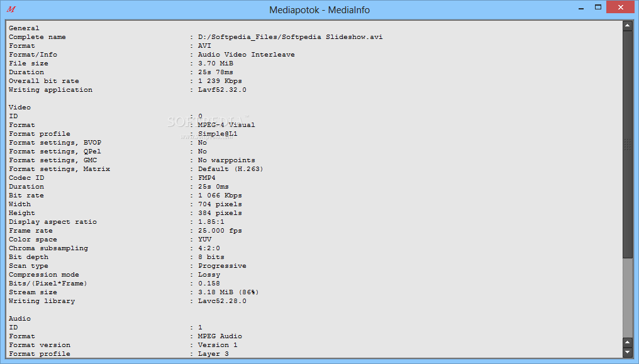Click the 'Bit depth' label
The height and width of the screenshot is (364, 639).
[28, 257]
